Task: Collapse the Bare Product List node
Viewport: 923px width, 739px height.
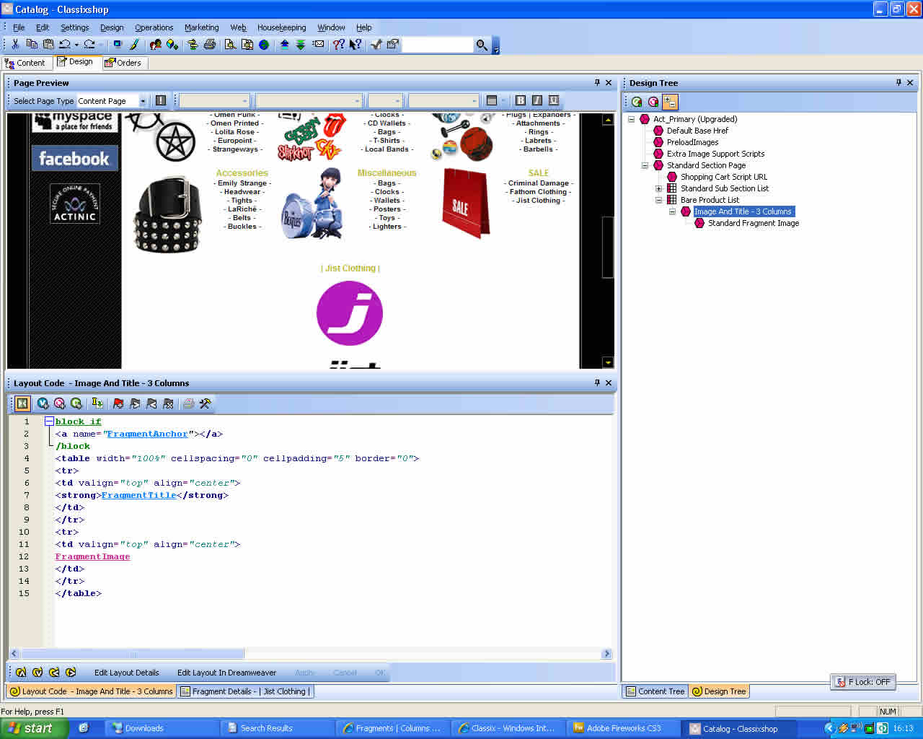Action: pyautogui.click(x=658, y=200)
